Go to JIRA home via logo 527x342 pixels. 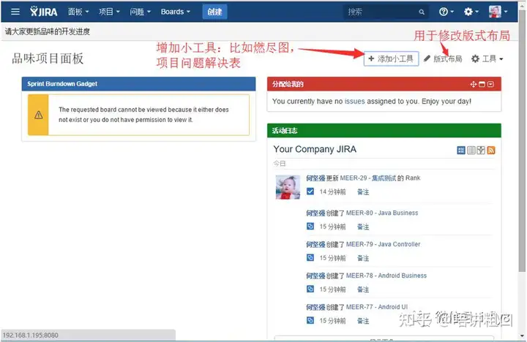point(44,12)
